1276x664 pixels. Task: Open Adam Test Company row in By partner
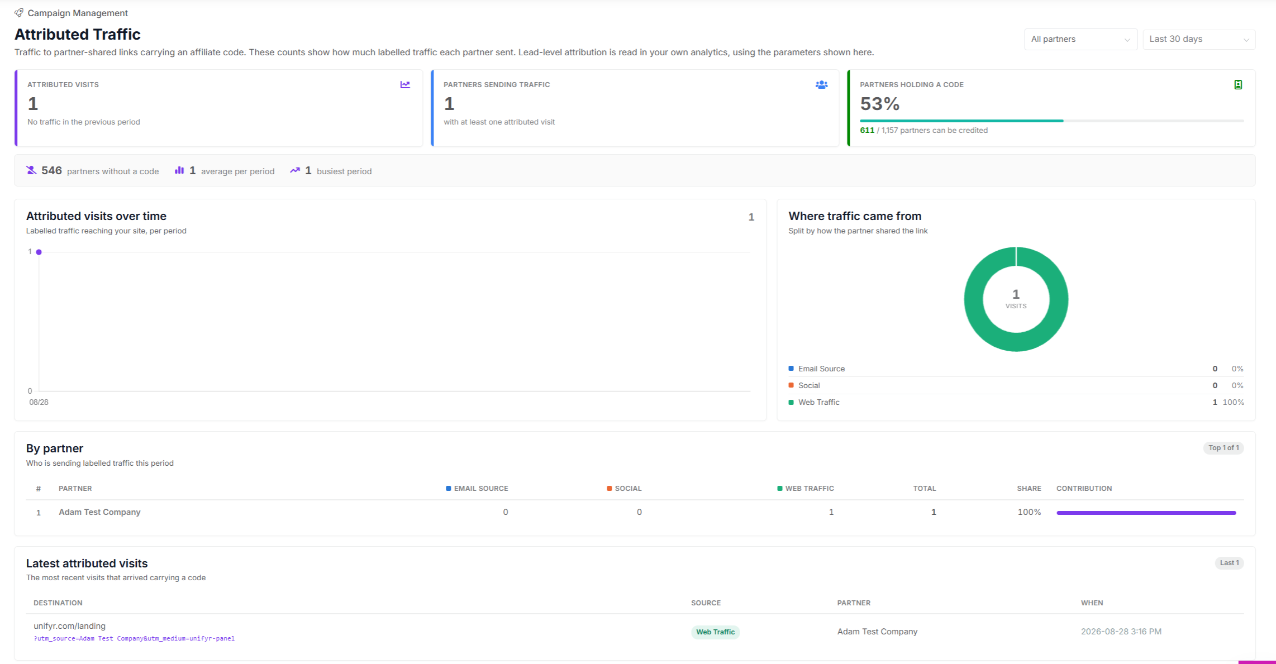click(635, 512)
